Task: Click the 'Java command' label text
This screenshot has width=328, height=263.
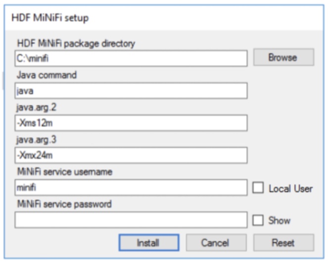Action: pos(47,76)
